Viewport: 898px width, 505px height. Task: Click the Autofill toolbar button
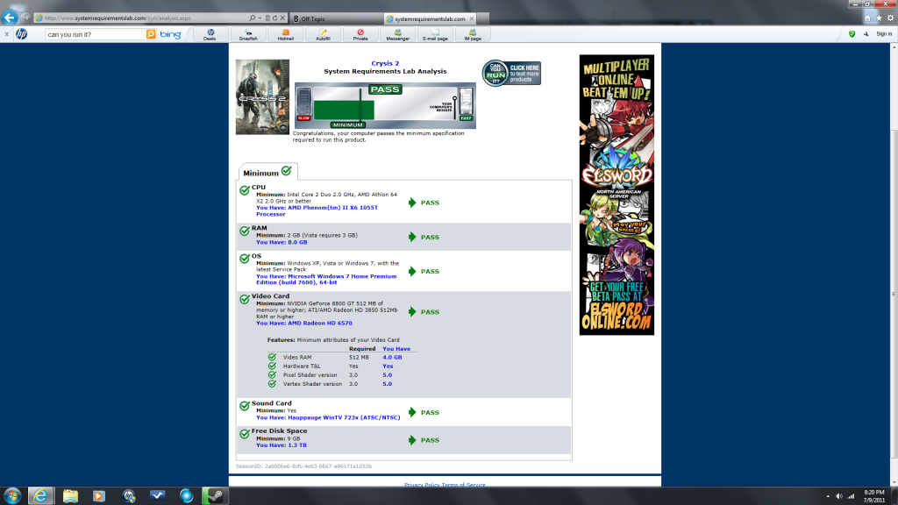tap(323, 35)
